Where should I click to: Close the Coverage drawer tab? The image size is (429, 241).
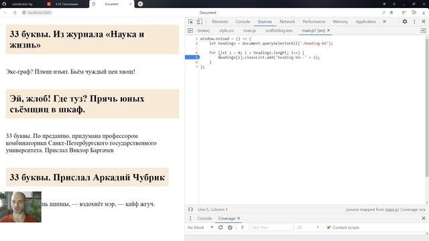(239, 218)
